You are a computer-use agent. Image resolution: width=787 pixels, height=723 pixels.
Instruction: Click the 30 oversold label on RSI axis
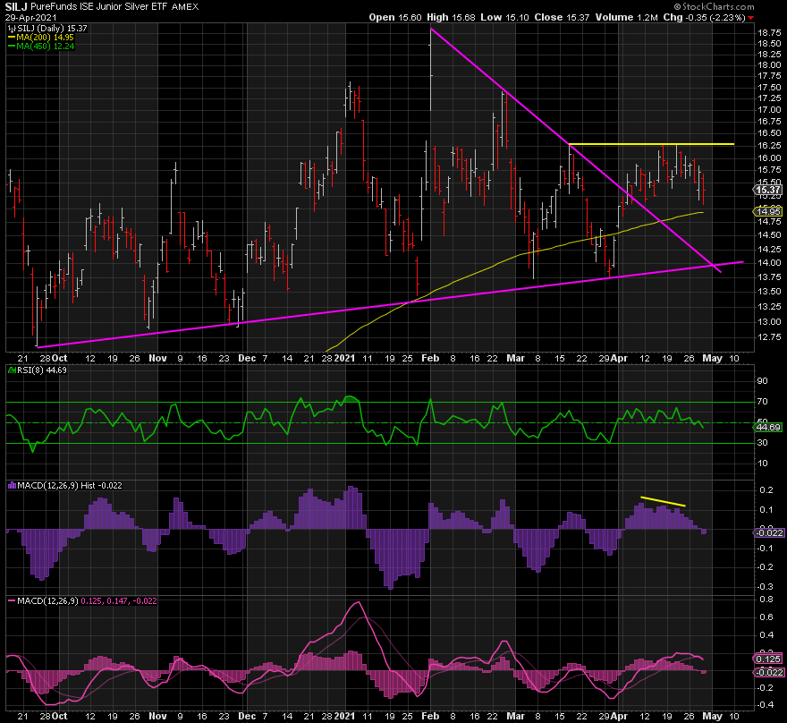coord(762,443)
